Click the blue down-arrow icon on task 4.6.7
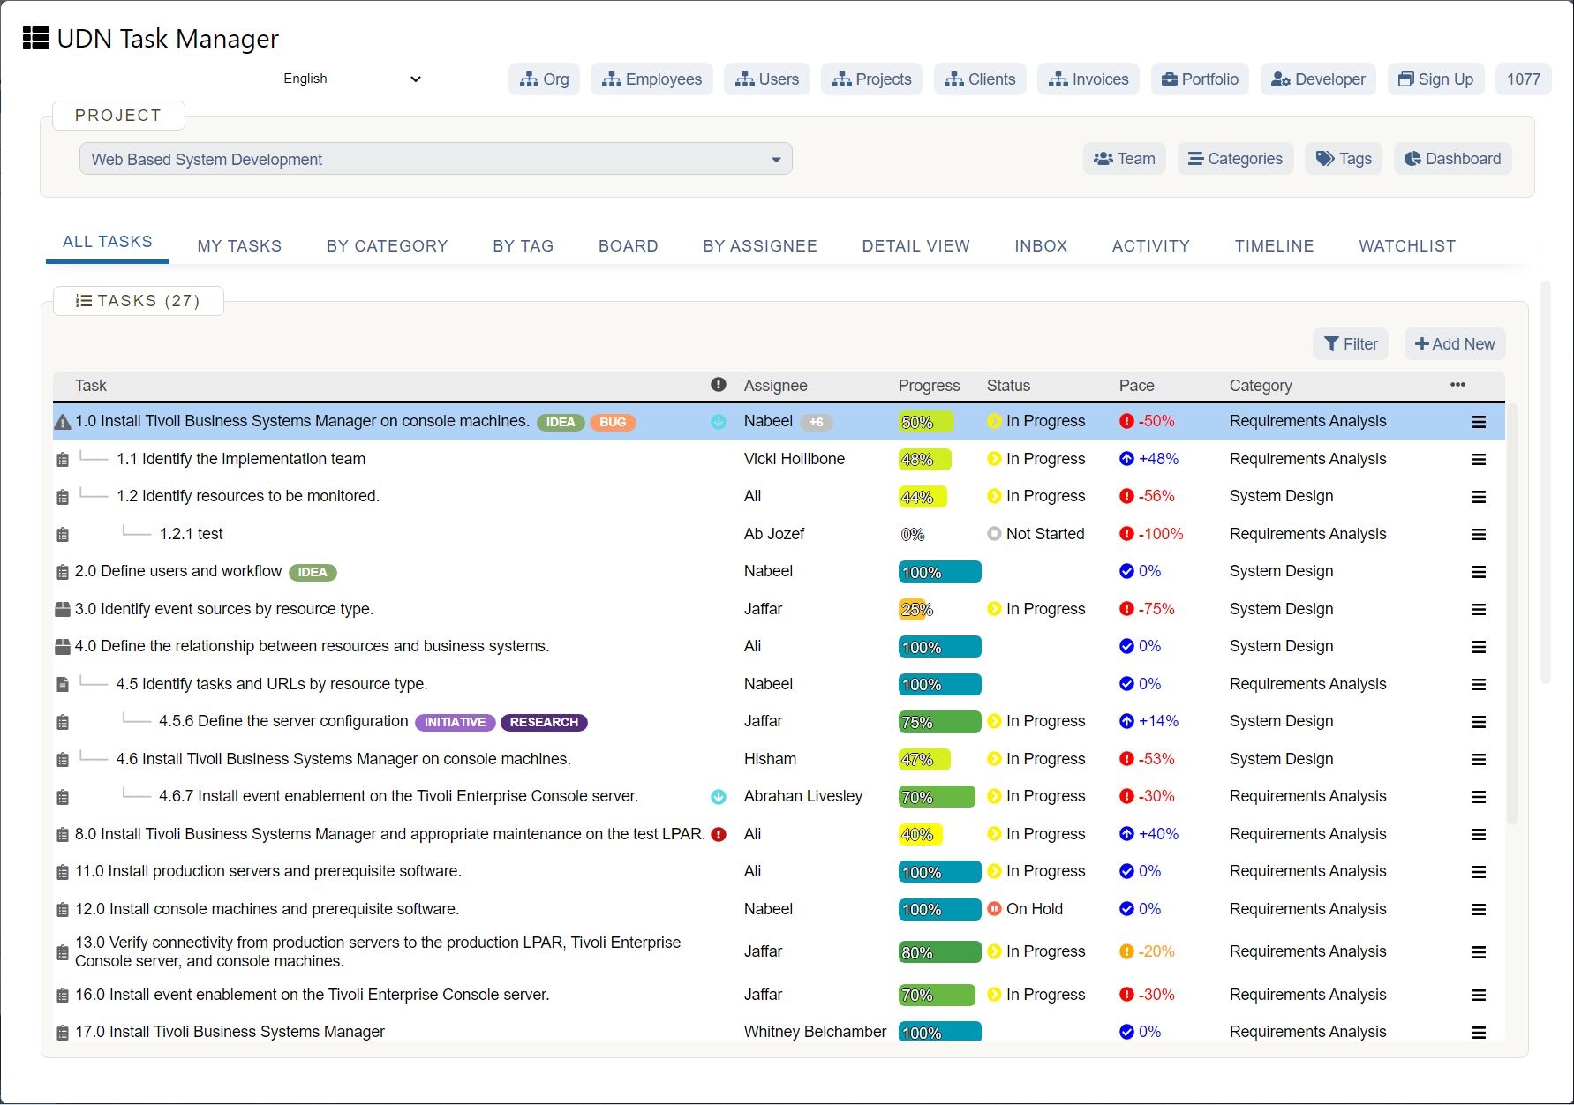1574x1105 pixels. pos(719,797)
